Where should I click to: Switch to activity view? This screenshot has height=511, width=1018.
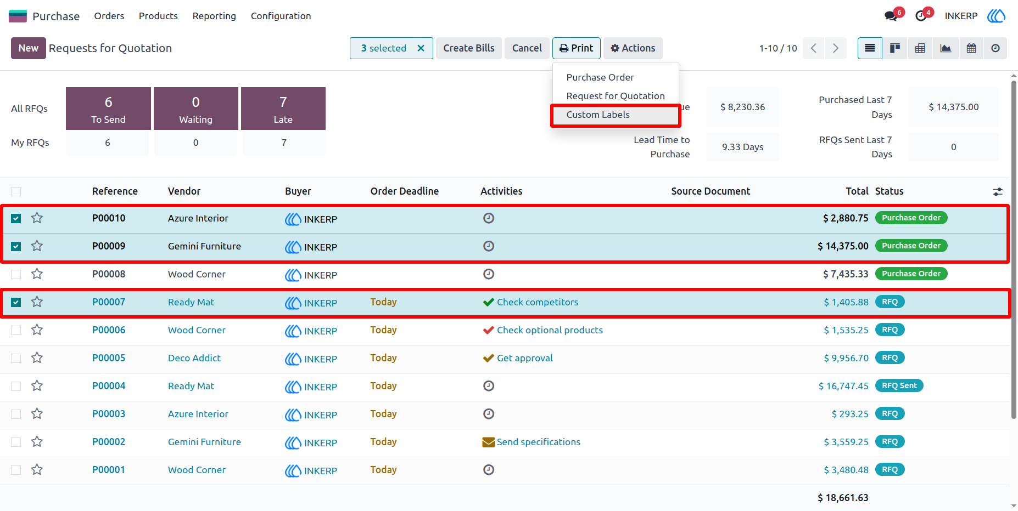click(x=995, y=48)
